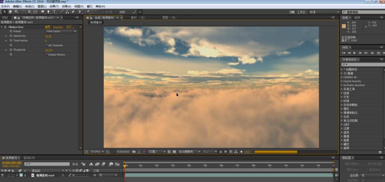Click the layer 1 label color swatch
Screen dimensions: 385x182
pos(21,175)
